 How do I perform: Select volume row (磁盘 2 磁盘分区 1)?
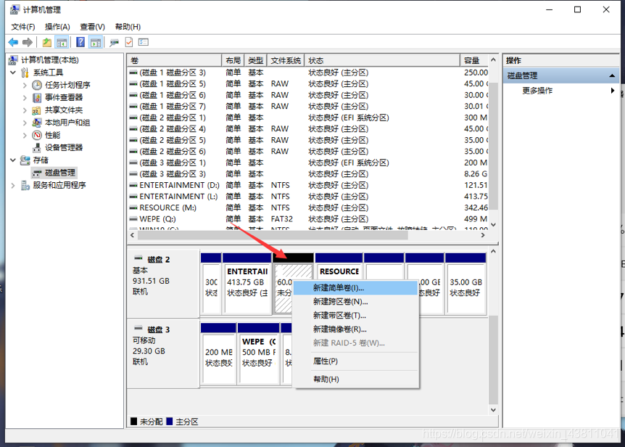(308, 118)
